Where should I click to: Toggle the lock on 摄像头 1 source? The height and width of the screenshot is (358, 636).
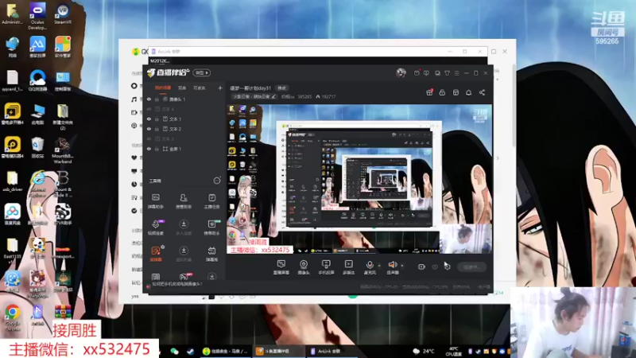click(157, 99)
